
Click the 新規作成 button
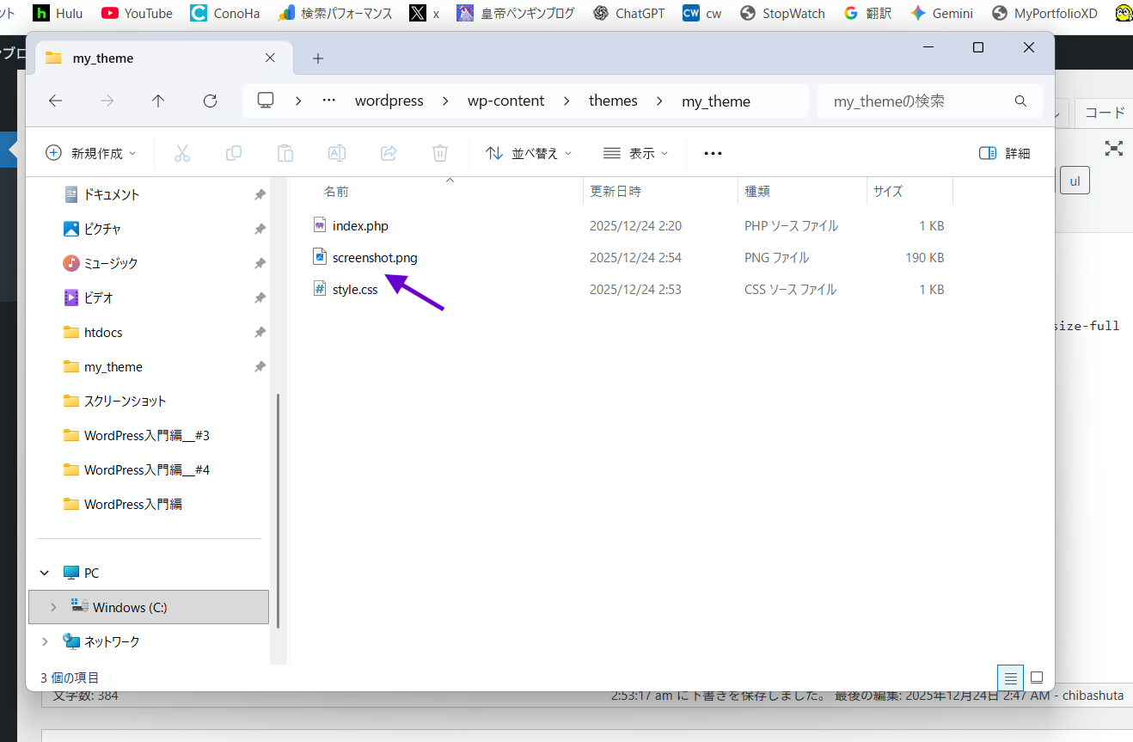91,153
